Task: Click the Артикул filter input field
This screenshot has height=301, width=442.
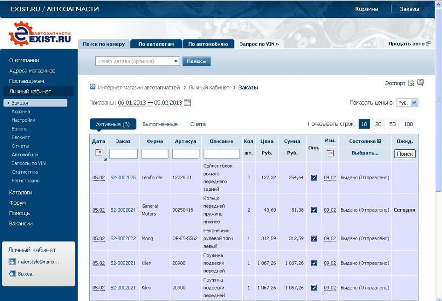Action: click(186, 153)
